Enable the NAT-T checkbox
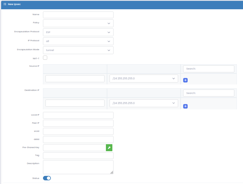This screenshot has height=184, width=243. (45, 58)
